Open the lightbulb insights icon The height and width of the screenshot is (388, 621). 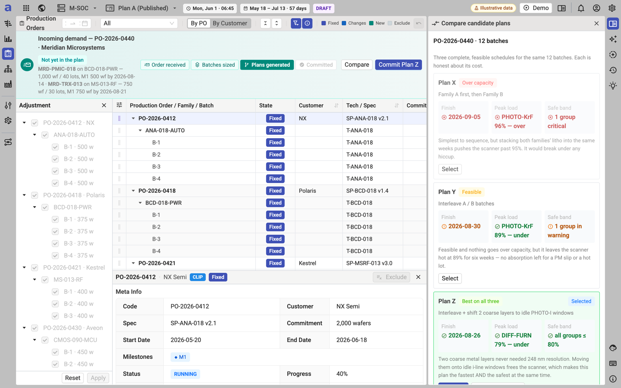613,86
